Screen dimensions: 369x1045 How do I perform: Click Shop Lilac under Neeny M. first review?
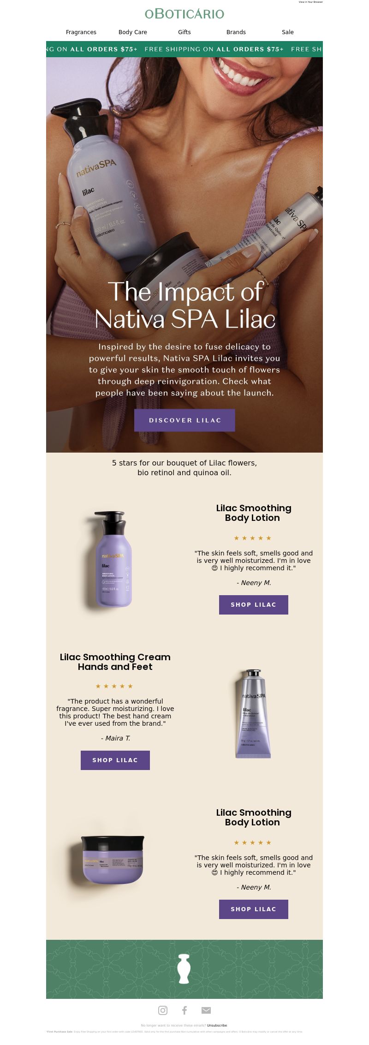254,605
